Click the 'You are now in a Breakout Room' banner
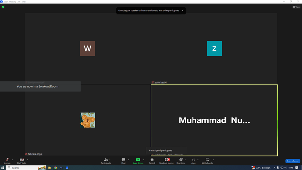The width and height of the screenshot is (302, 170). [40, 86]
